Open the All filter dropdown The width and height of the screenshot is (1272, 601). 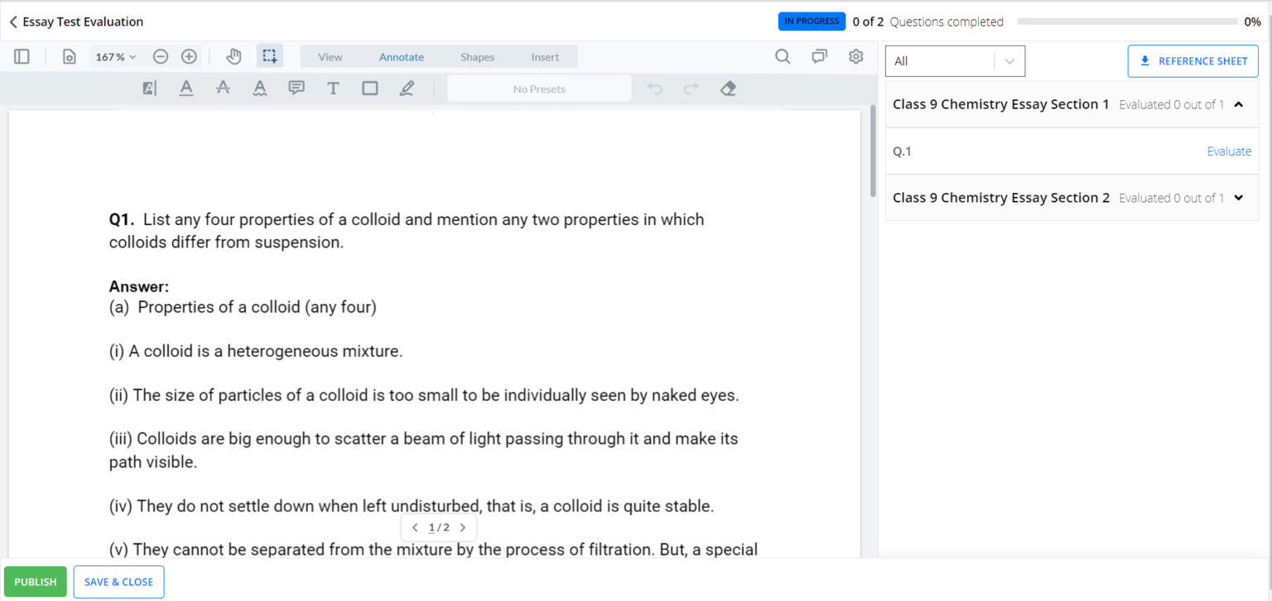pyautogui.click(x=955, y=61)
